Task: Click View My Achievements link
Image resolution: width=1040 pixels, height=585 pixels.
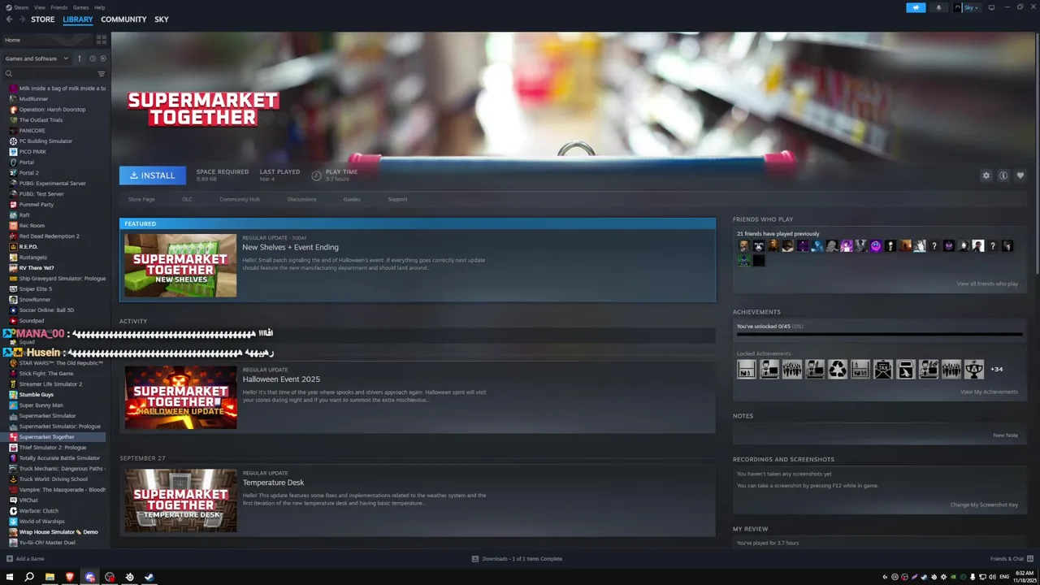Action: pos(989,392)
